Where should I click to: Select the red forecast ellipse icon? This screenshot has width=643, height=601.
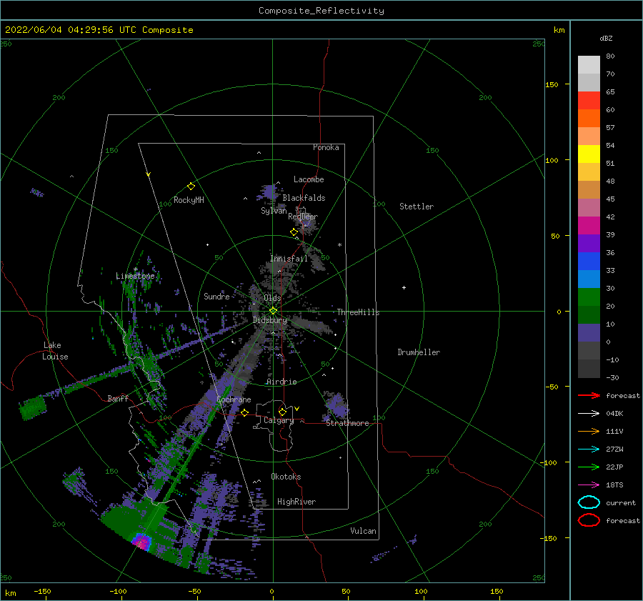pos(589,520)
